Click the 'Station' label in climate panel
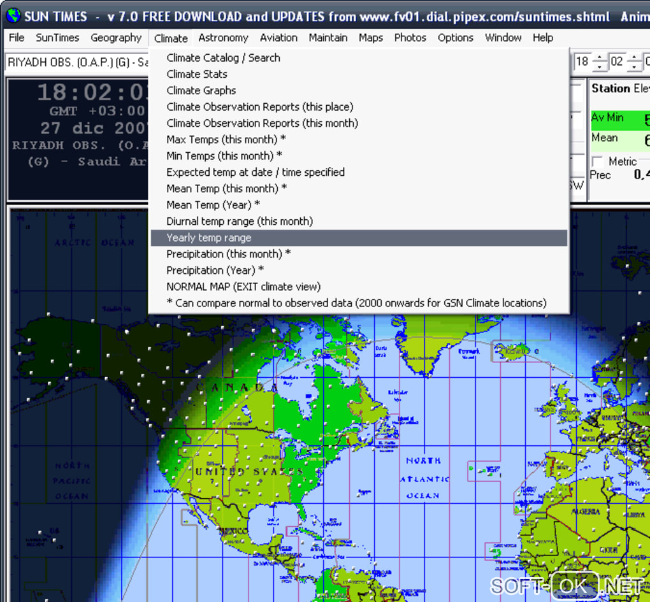The image size is (650, 602). [x=610, y=89]
